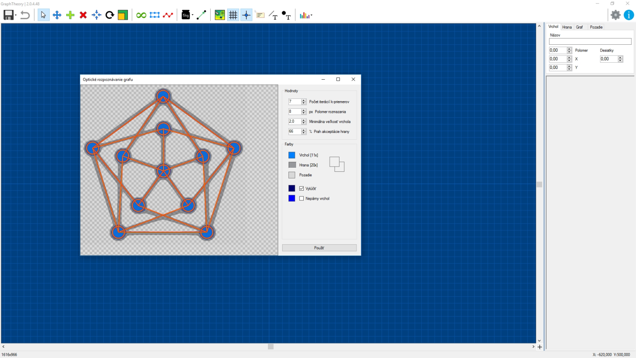
Task: Open the dropdown beside the 5kg weight
Action: [193, 15]
